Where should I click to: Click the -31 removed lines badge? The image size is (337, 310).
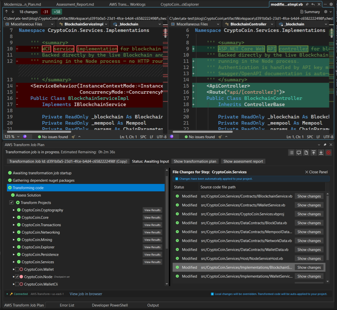pyautogui.click(x=45, y=12)
